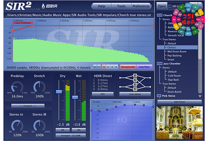
Task: Click routing node 3 in the routing diagram
Action: pos(135,85)
